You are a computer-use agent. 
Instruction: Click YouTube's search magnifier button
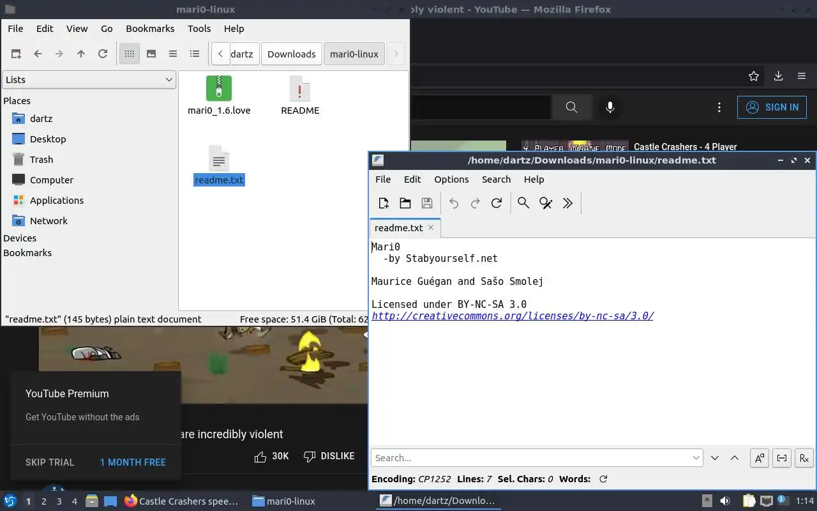(x=571, y=107)
